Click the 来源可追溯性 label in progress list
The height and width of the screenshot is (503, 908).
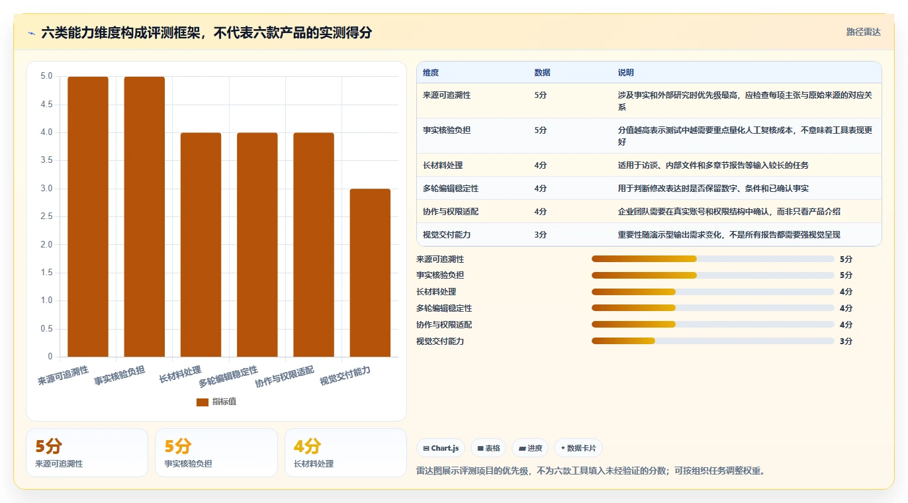pos(440,259)
